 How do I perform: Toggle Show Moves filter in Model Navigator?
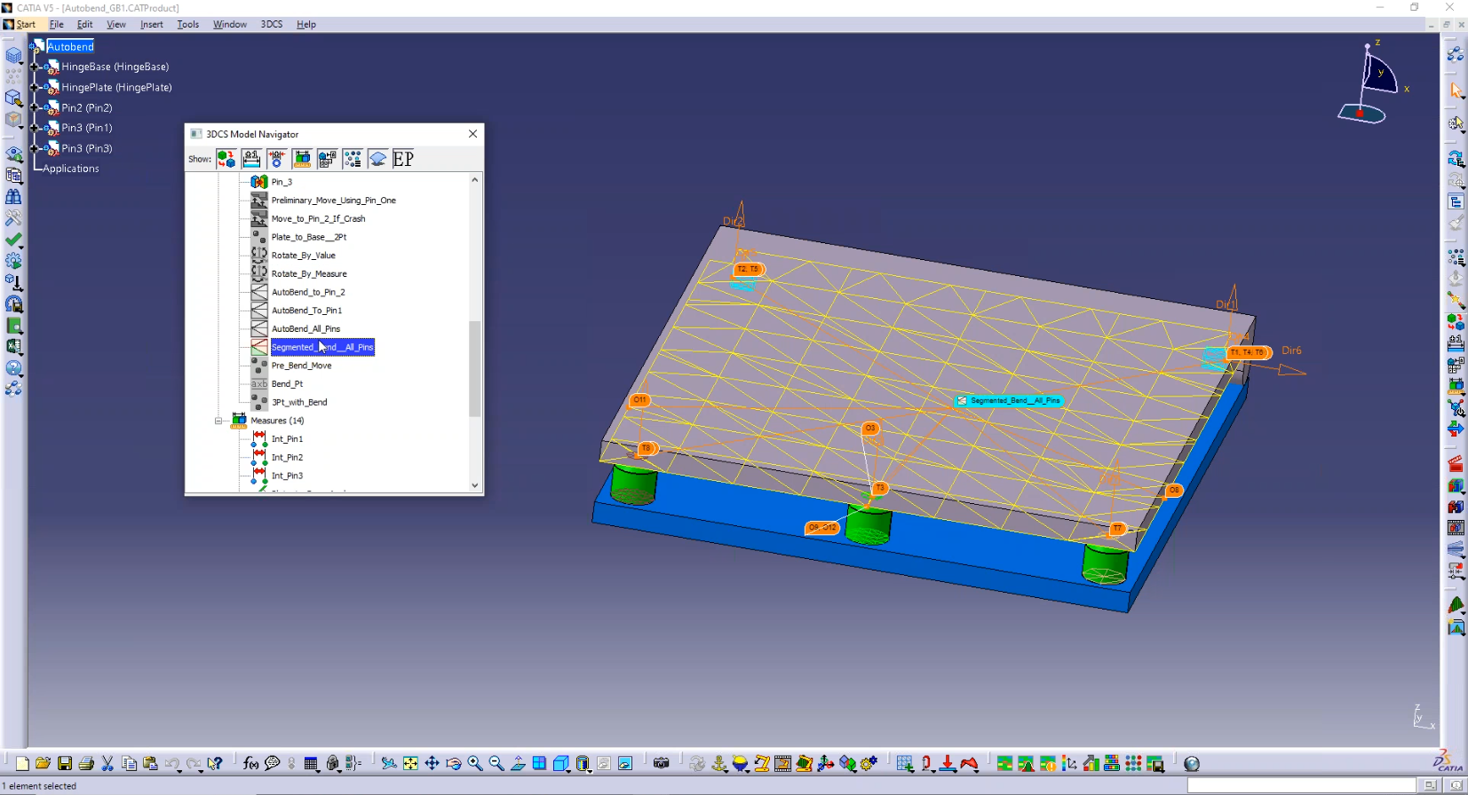(226, 159)
